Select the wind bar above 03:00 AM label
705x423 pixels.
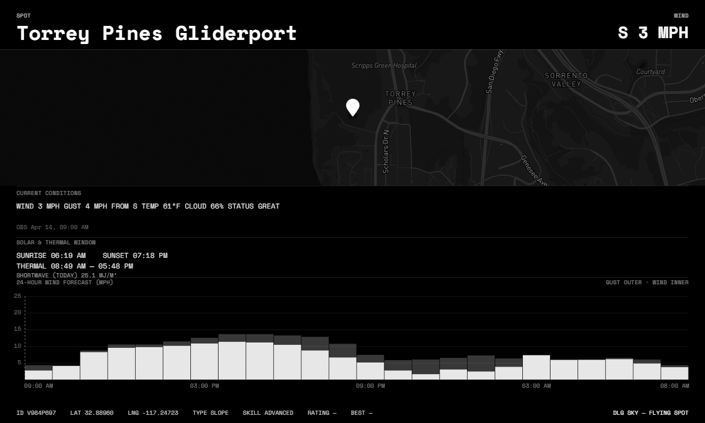coord(536,367)
